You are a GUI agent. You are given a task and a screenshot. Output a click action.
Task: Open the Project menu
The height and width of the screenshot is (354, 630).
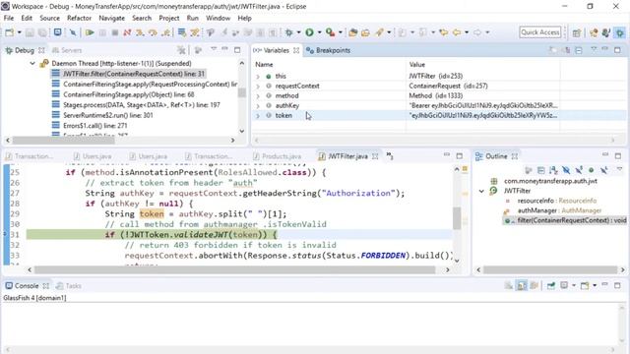168,18
